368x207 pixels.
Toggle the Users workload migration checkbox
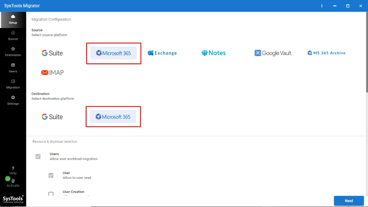pos(38,157)
